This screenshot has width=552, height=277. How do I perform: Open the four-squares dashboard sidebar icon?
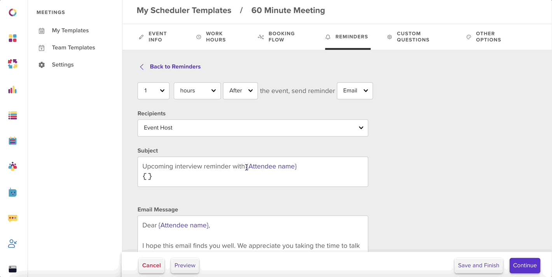tap(12, 38)
